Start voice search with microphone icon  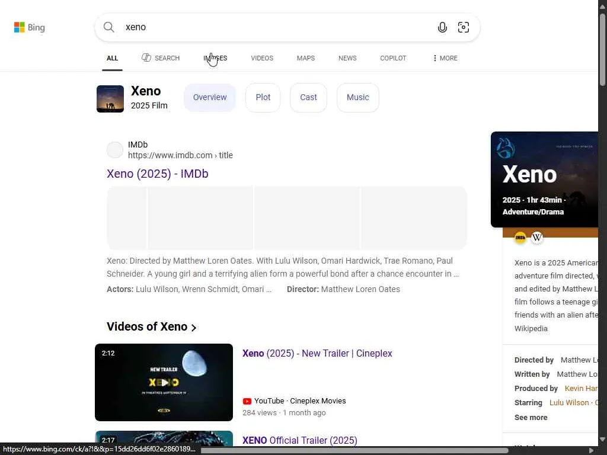(x=442, y=27)
